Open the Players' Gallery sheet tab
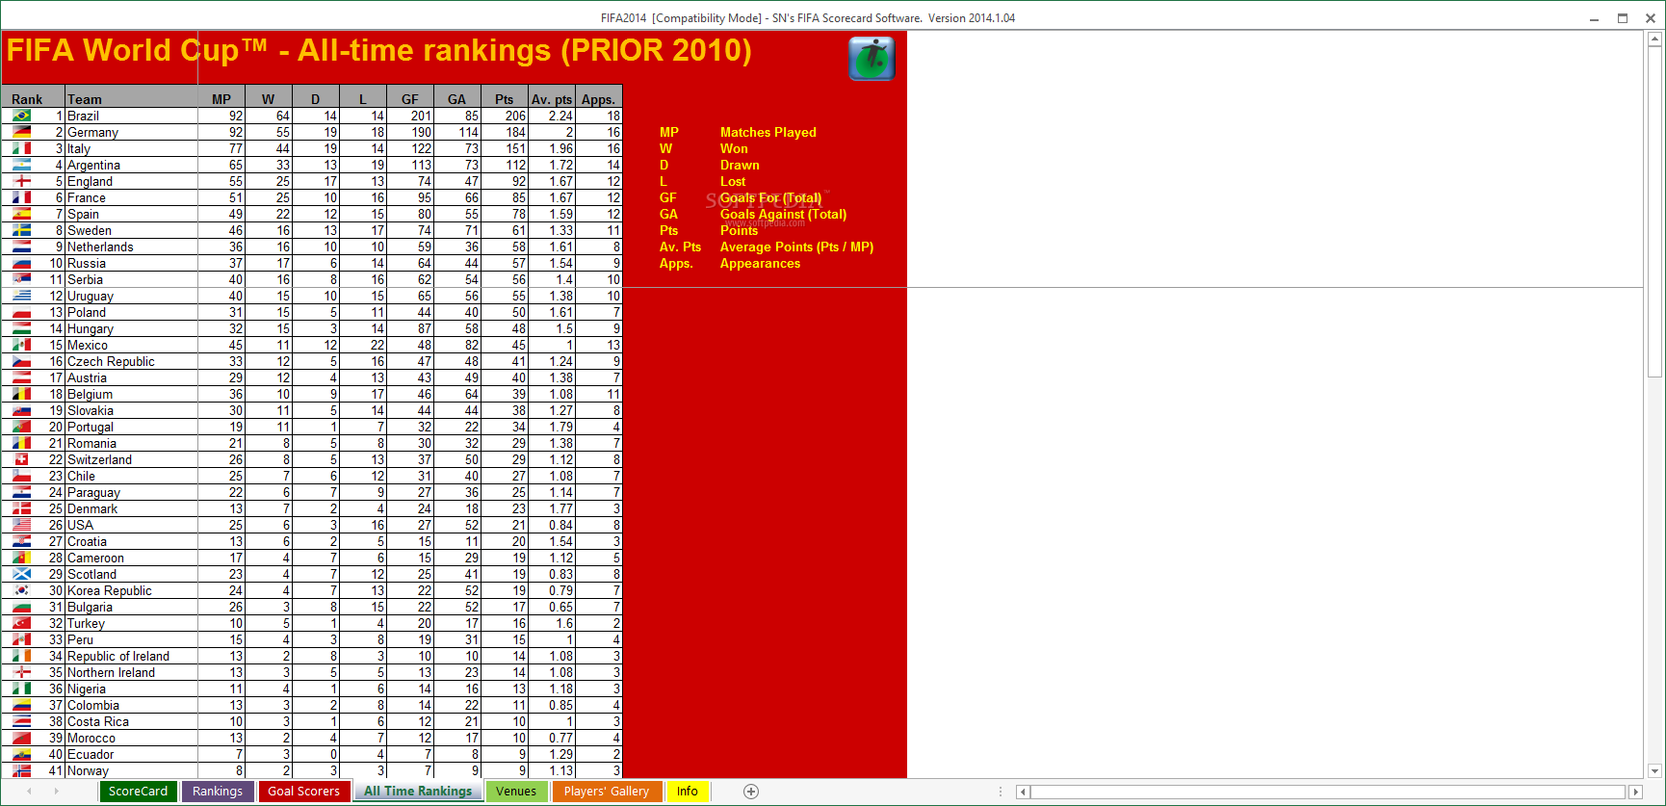 tap(607, 792)
